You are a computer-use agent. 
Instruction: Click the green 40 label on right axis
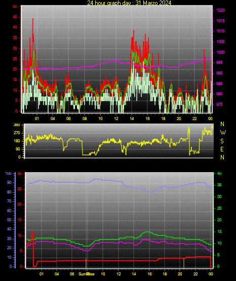coord(219,174)
